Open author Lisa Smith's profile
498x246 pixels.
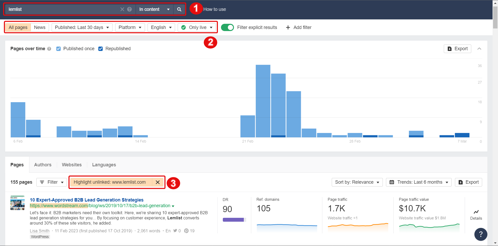39,231
